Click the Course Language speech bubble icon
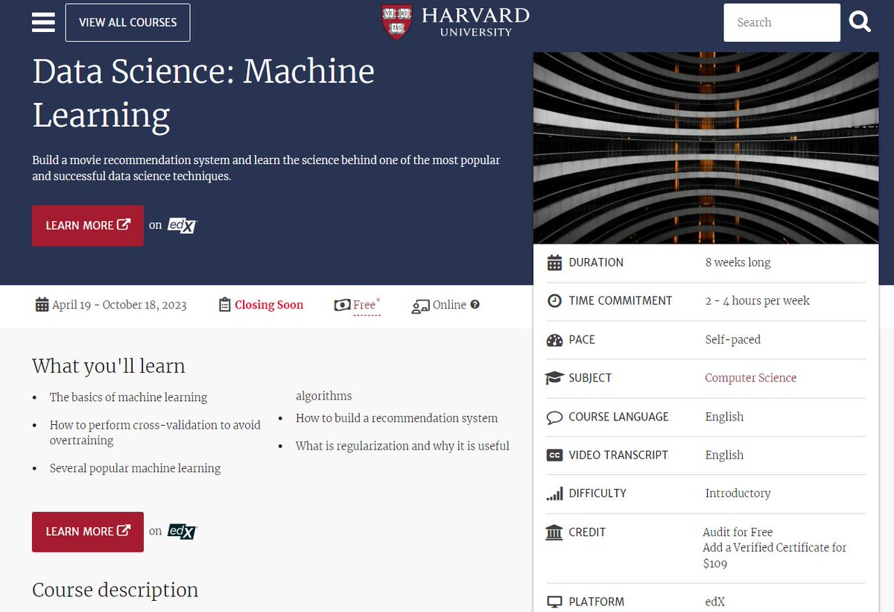This screenshot has height=612, width=894. (x=554, y=417)
